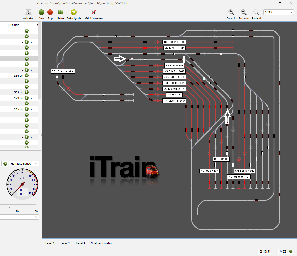Switch to the Level 1 tab

50,243
